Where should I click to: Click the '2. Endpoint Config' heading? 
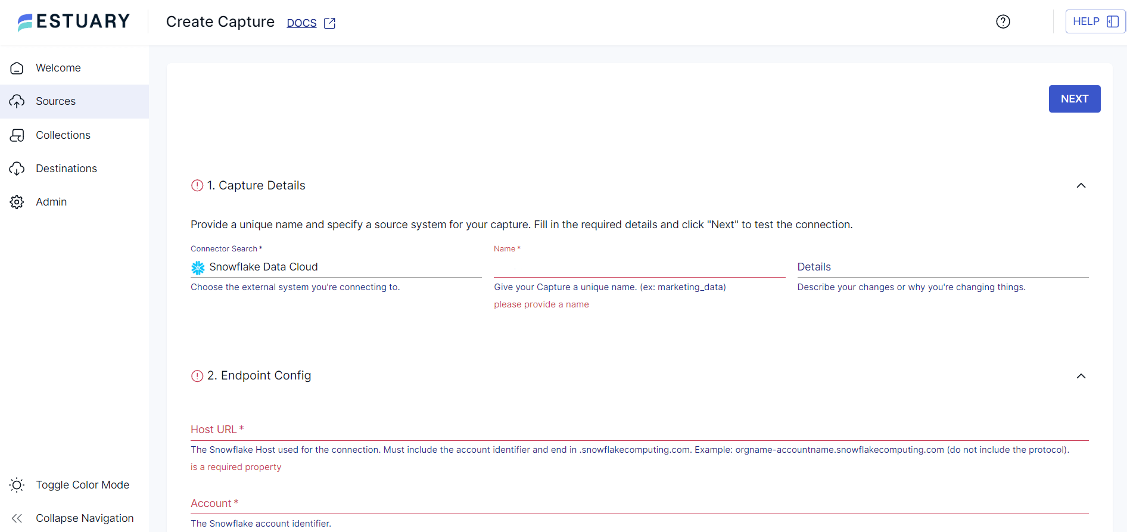click(x=259, y=376)
